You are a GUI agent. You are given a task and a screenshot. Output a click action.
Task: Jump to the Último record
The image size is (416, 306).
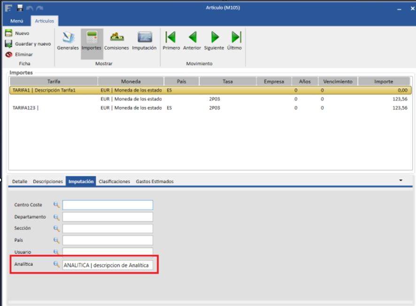pyautogui.click(x=236, y=41)
